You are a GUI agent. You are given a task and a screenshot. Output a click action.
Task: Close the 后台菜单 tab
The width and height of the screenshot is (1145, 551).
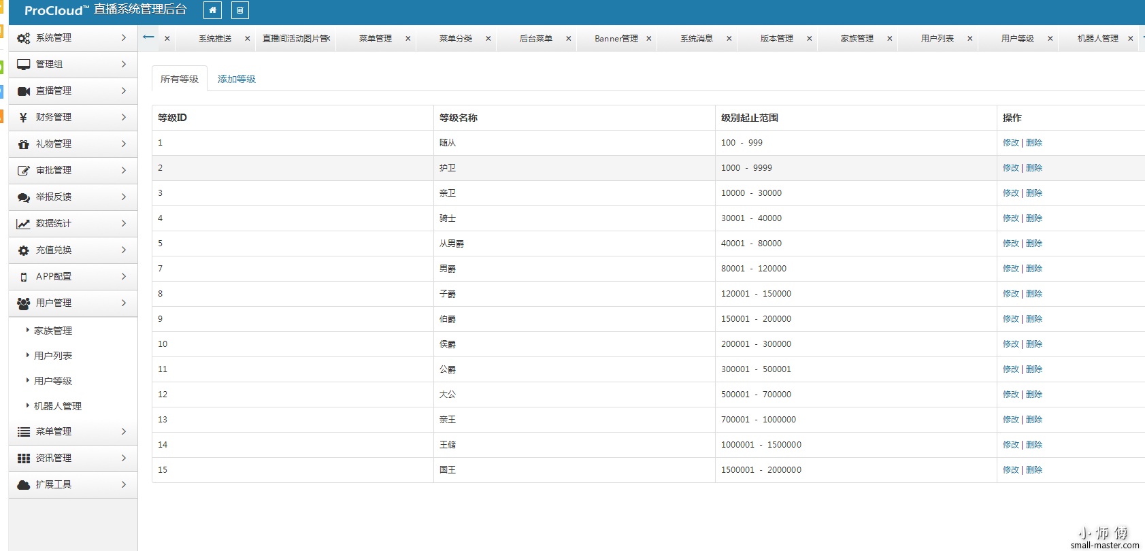click(x=568, y=39)
